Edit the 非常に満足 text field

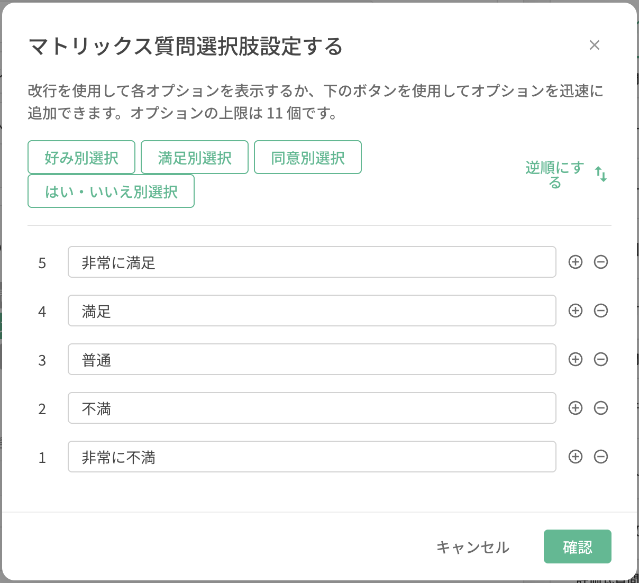point(312,262)
